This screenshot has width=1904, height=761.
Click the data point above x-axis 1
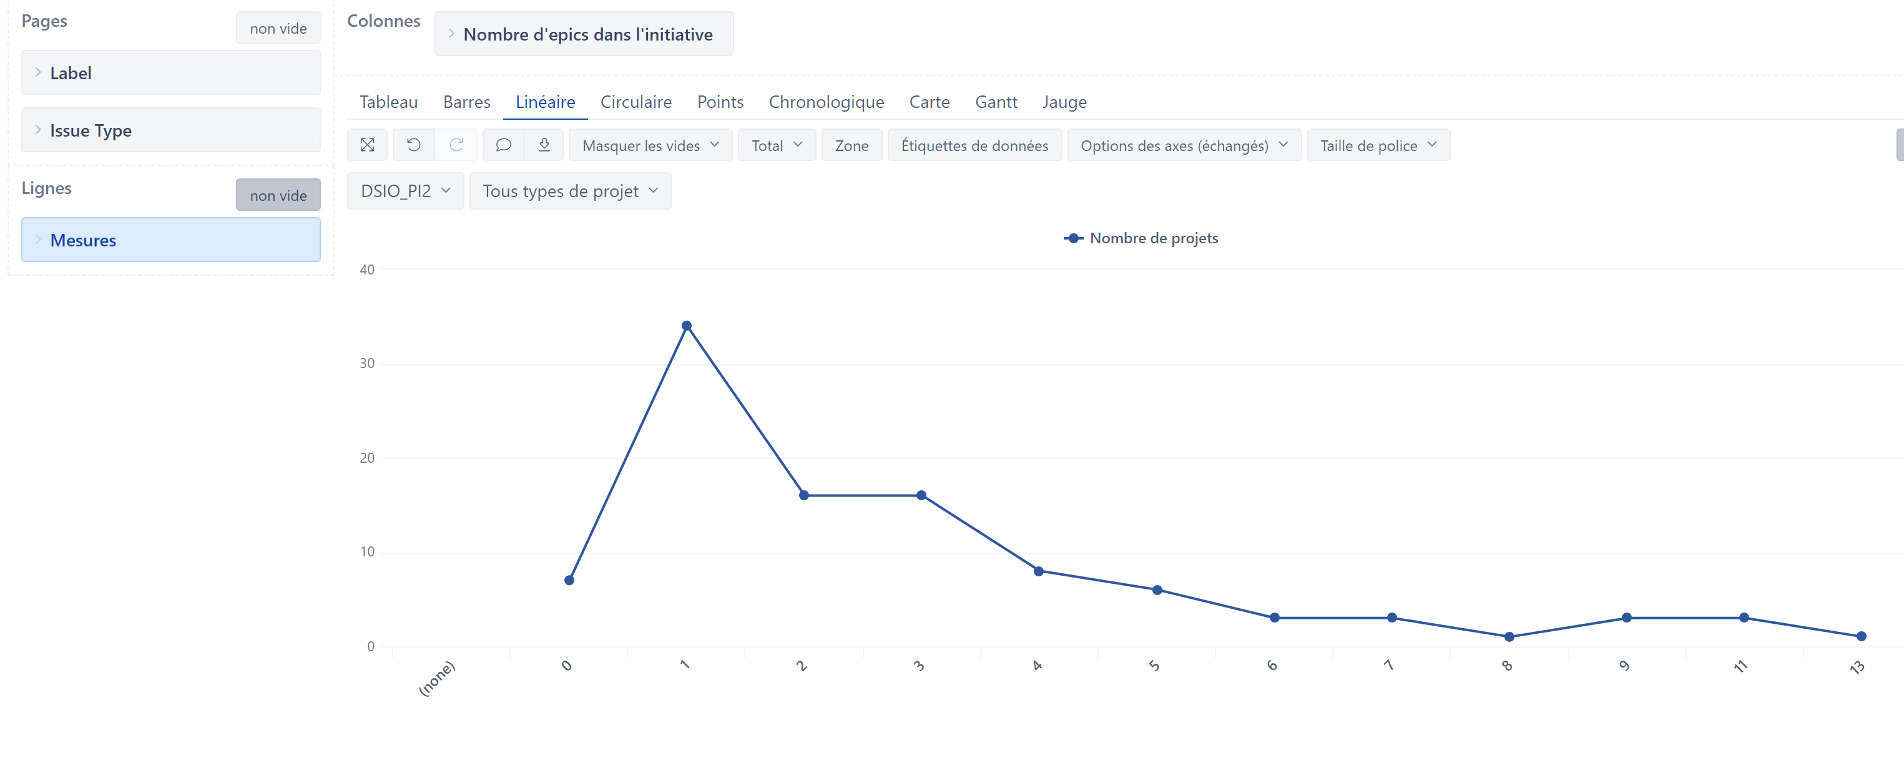(687, 325)
